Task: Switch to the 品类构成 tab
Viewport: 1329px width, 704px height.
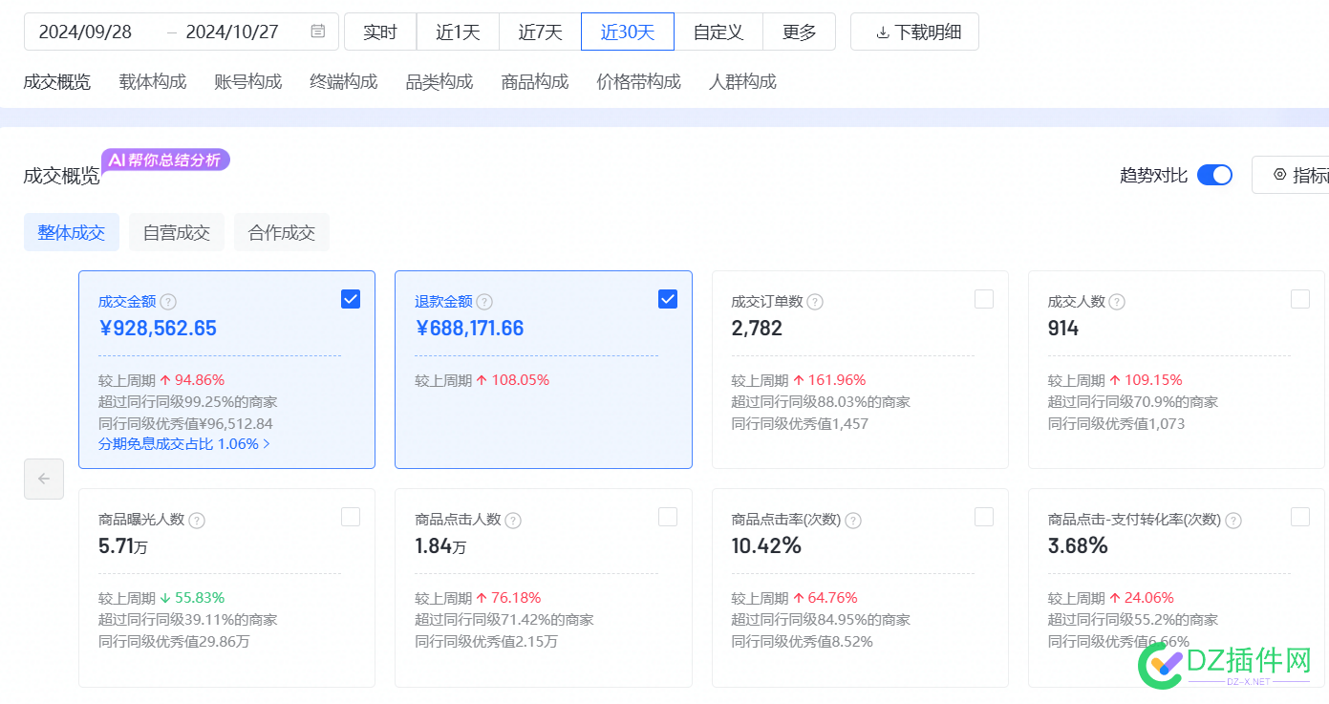Action: (x=439, y=82)
